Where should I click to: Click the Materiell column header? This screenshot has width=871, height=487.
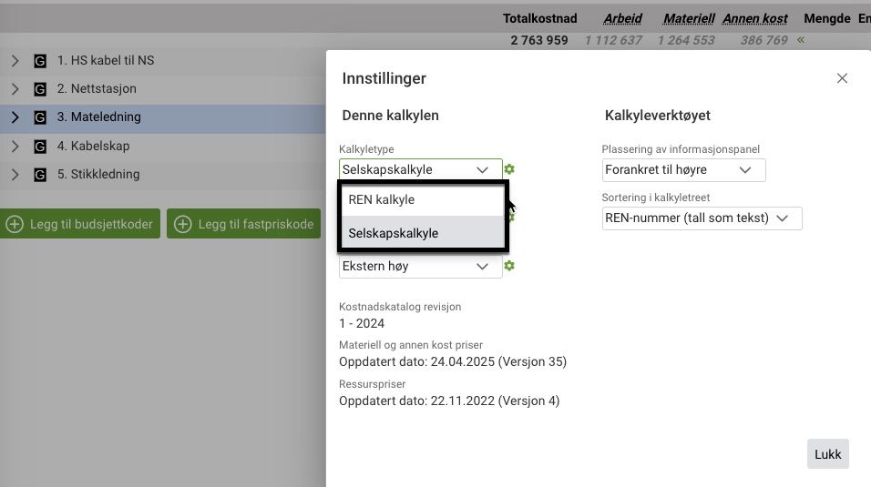(689, 18)
